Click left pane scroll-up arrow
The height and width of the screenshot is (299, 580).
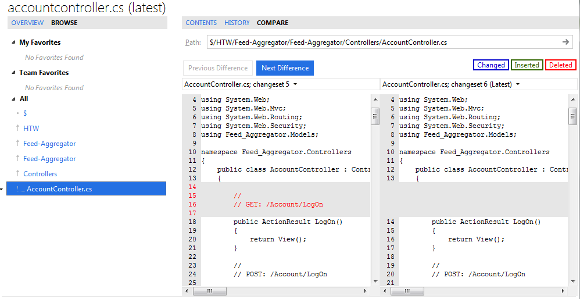point(375,100)
